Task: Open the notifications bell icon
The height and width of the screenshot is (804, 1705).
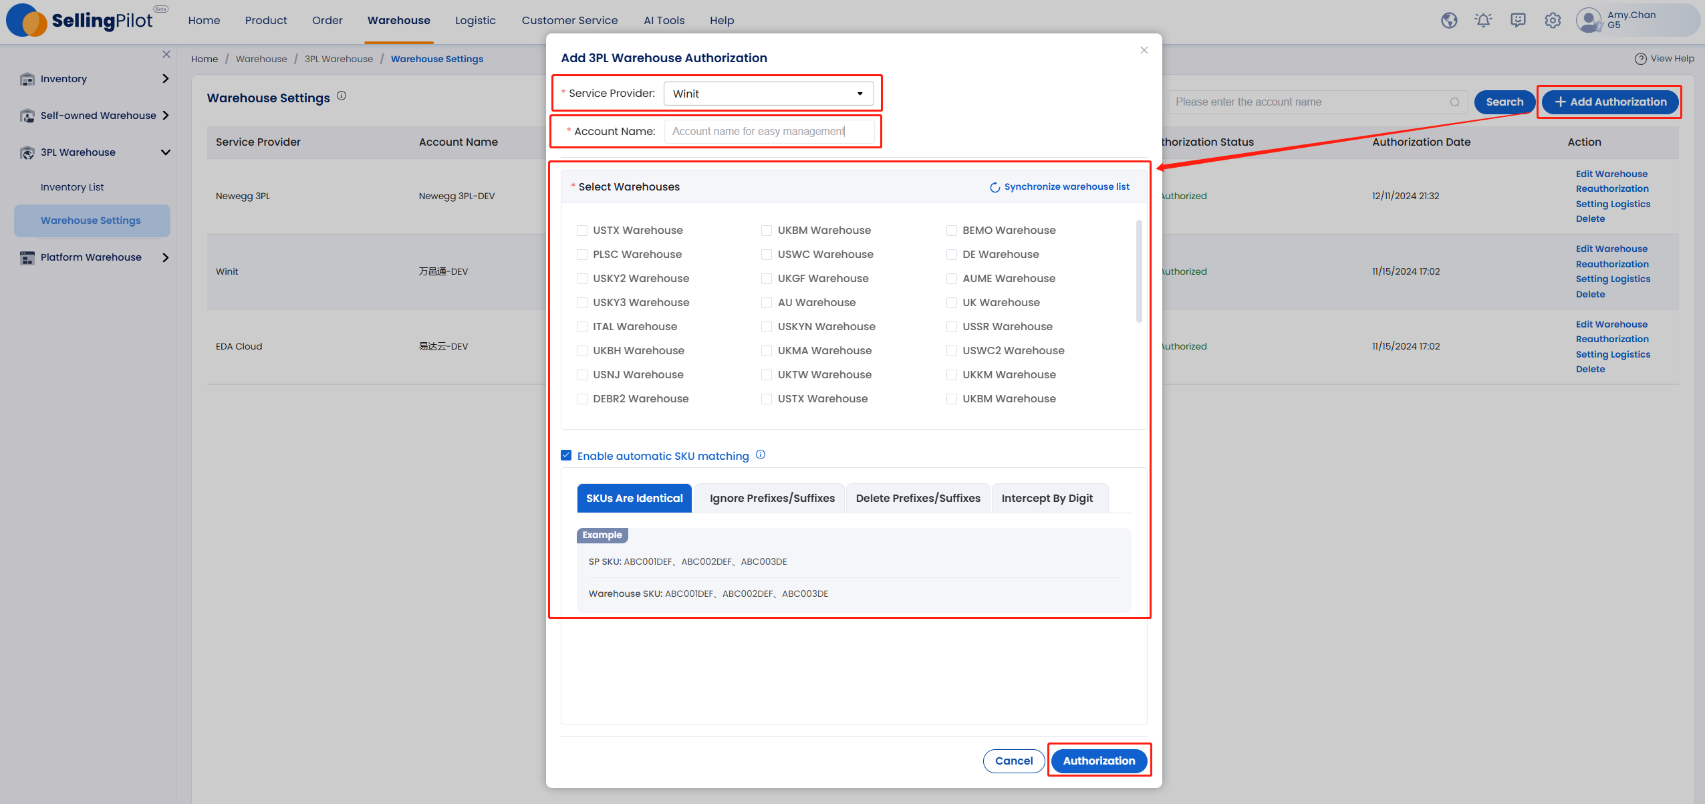Action: 1483,21
